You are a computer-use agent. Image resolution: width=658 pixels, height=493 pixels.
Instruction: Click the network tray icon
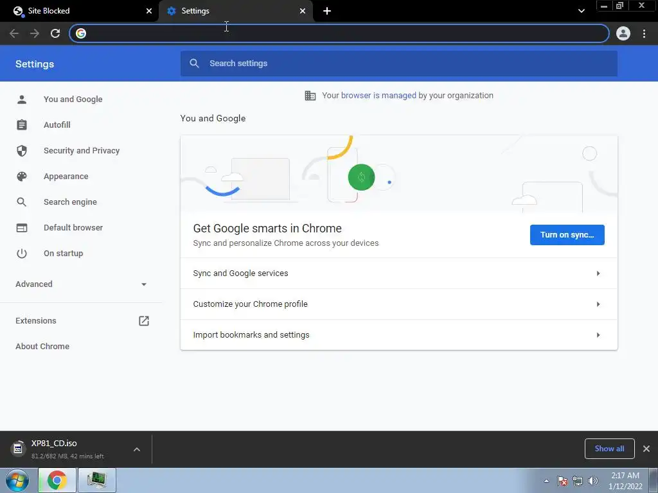click(x=578, y=481)
